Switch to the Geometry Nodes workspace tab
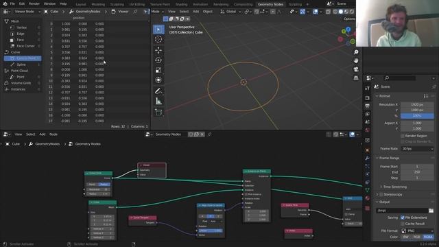Image resolution: width=439 pixels, height=247 pixels. click(270, 4)
